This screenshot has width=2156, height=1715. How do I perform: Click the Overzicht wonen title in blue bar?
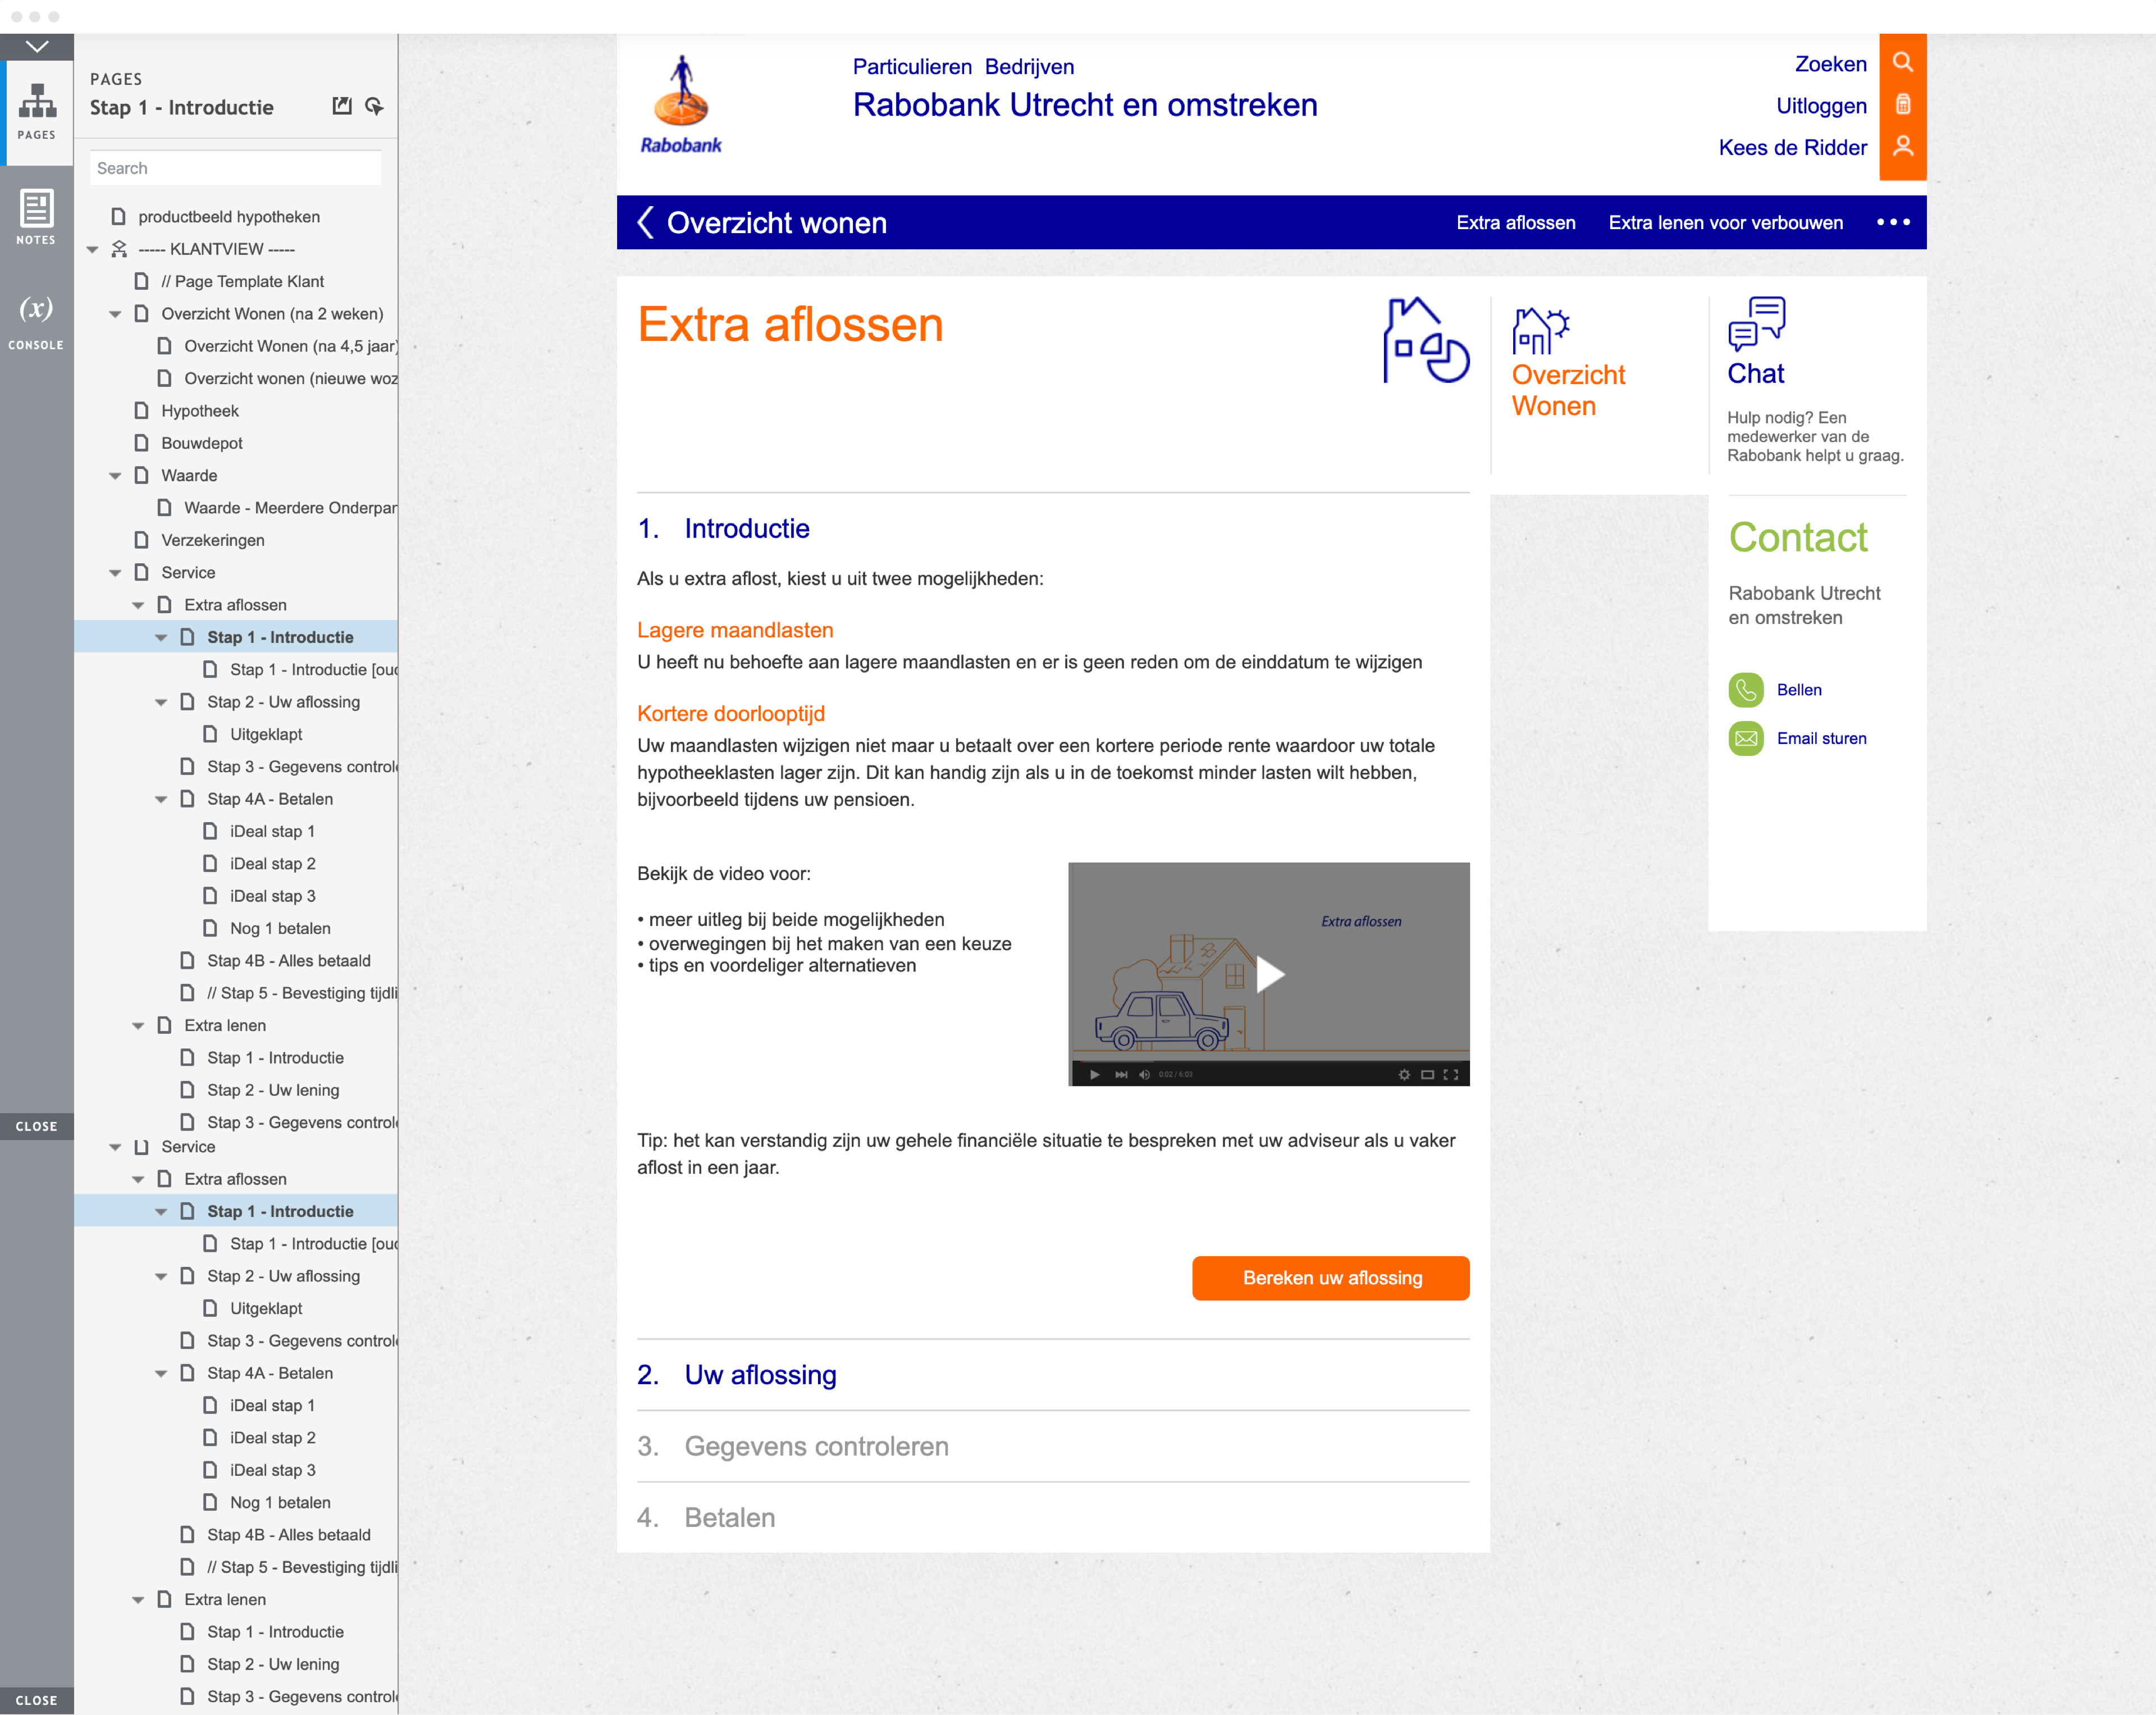(x=776, y=222)
